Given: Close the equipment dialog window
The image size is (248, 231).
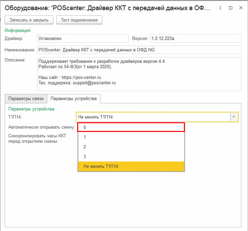Looking at the screenshot, I should pos(241,8).
